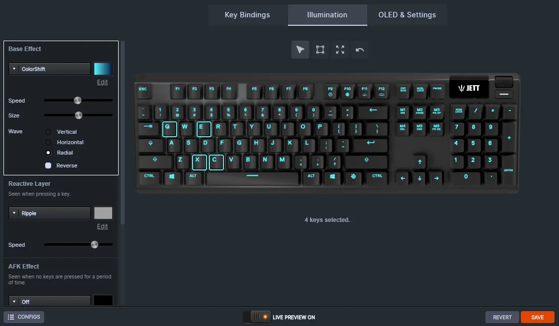Click the up arrow key on keyboard

click(x=419, y=162)
